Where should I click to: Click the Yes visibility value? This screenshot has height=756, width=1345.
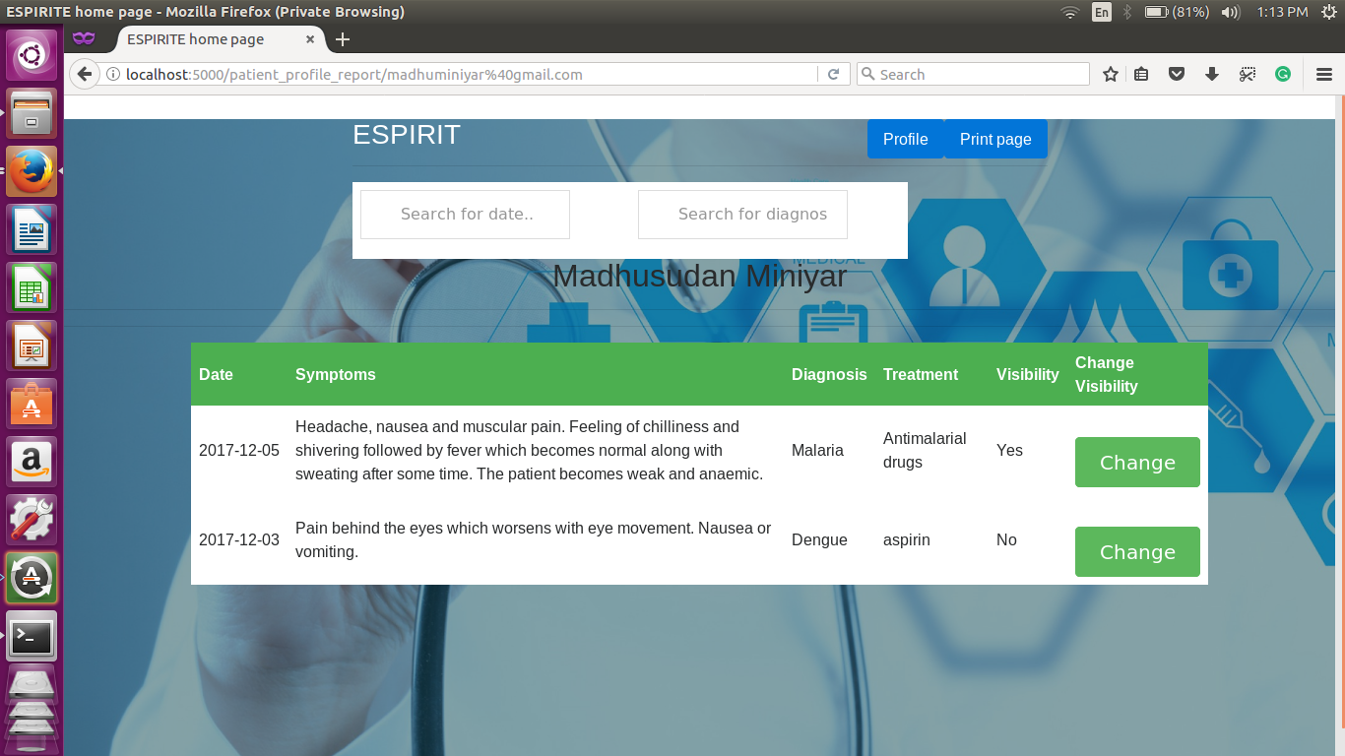click(x=1009, y=450)
